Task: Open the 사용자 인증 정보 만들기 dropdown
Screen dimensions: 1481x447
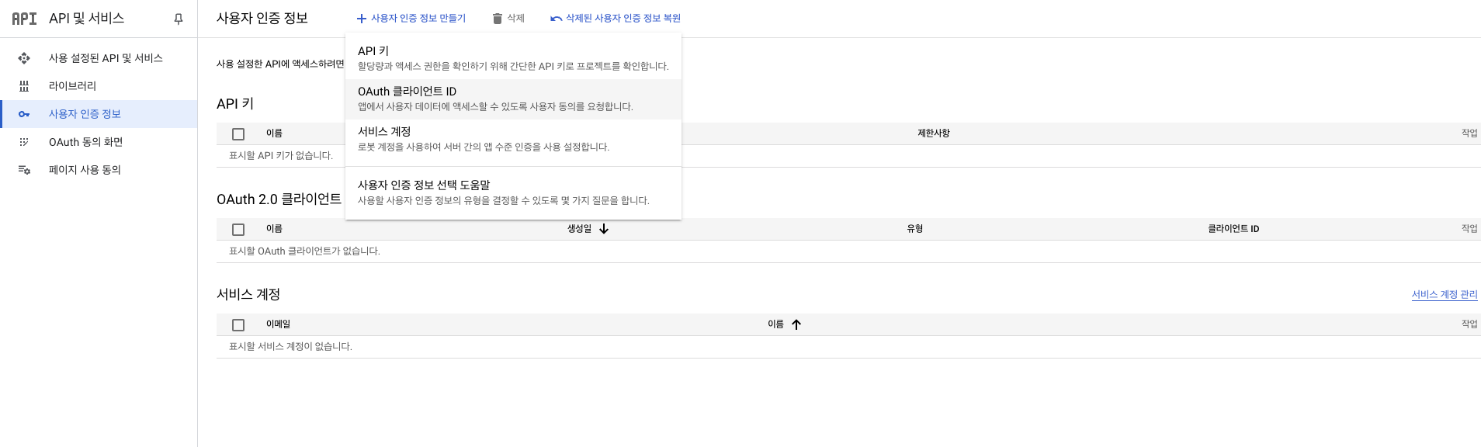Action: [411, 19]
